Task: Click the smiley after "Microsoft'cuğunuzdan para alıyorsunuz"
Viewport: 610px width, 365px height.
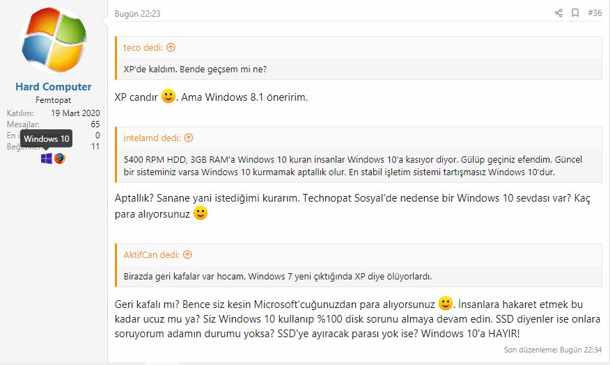Action: click(x=446, y=303)
